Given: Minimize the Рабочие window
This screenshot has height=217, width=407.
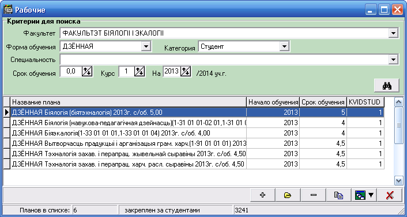Looking at the screenshot, I should pyautogui.click(x=371, y=10).
